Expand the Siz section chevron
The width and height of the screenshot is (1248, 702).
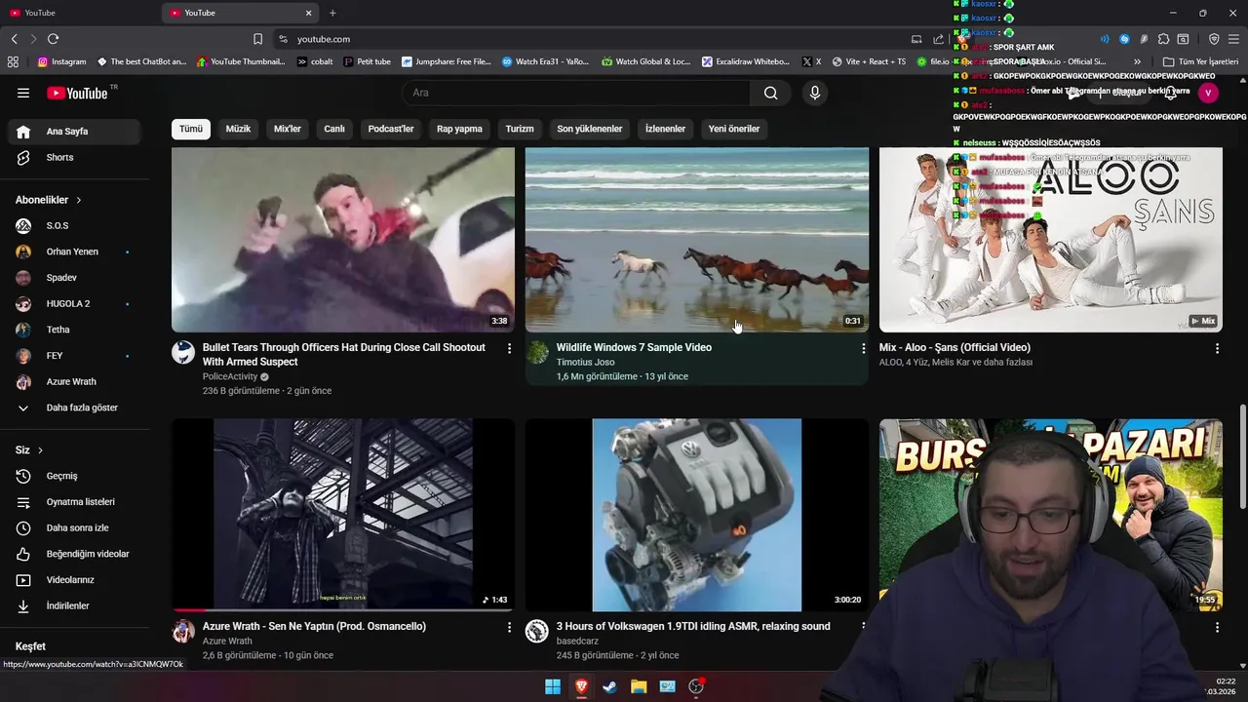[41, 450]
